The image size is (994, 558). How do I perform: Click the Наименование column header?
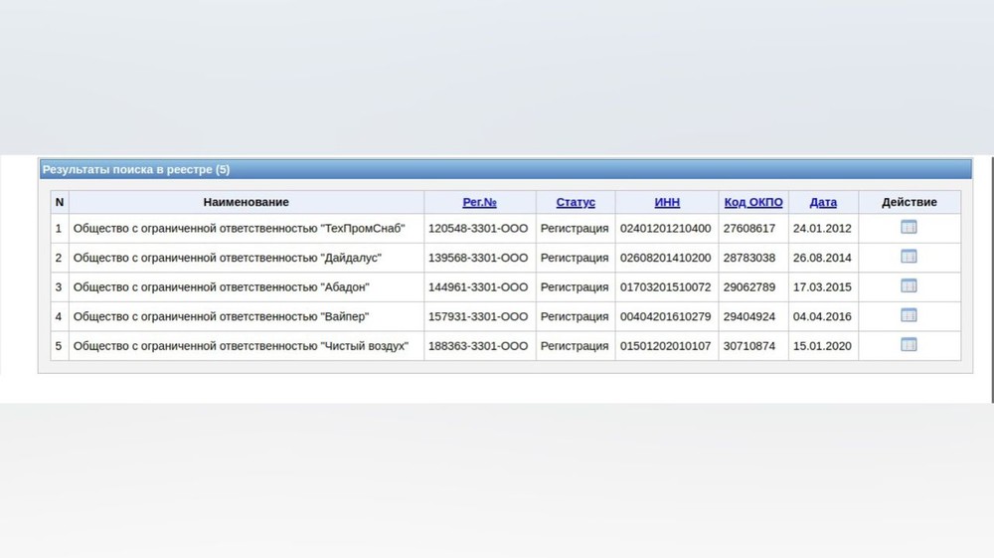click(x=246, y=202)
